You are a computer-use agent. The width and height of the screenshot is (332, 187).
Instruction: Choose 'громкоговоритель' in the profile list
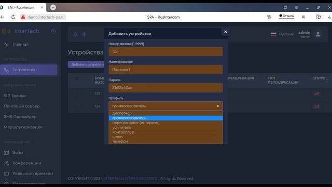[165, 118]
